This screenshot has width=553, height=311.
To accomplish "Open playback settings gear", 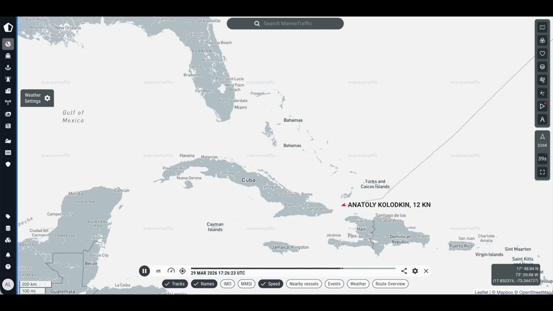I will [415, 271].
